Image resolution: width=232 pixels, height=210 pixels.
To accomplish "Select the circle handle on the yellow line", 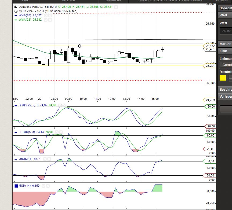I will tap(79, 46).
